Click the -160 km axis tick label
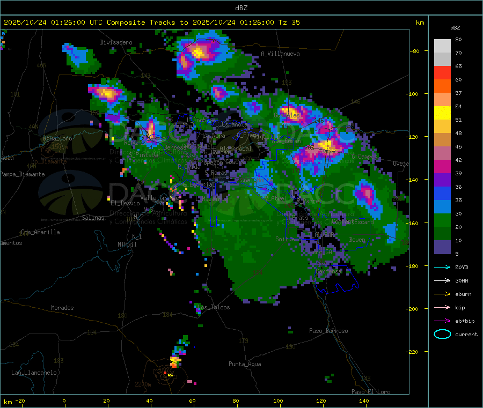Image resolution: width=483 pixels, height=408 pixels. coord(414,223)
